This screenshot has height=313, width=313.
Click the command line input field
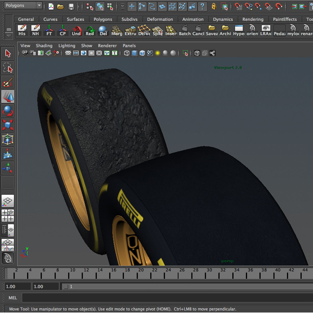point(167,298)
